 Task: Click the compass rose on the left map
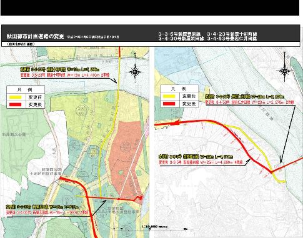point(136,72)
